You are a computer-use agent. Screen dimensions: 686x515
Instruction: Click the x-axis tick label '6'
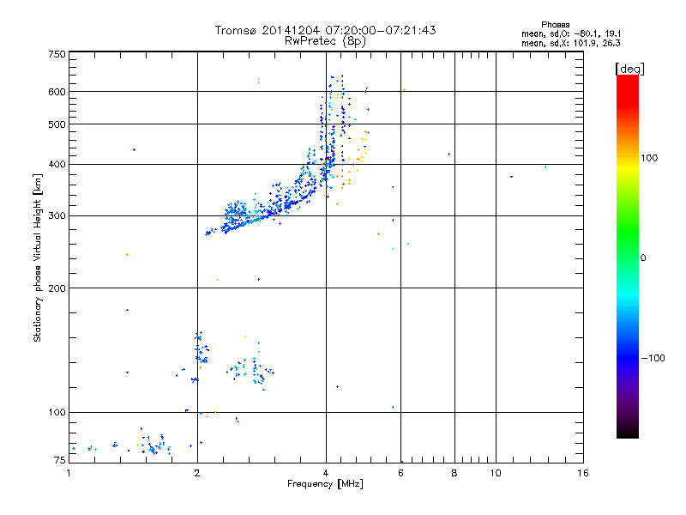(400, 473)
